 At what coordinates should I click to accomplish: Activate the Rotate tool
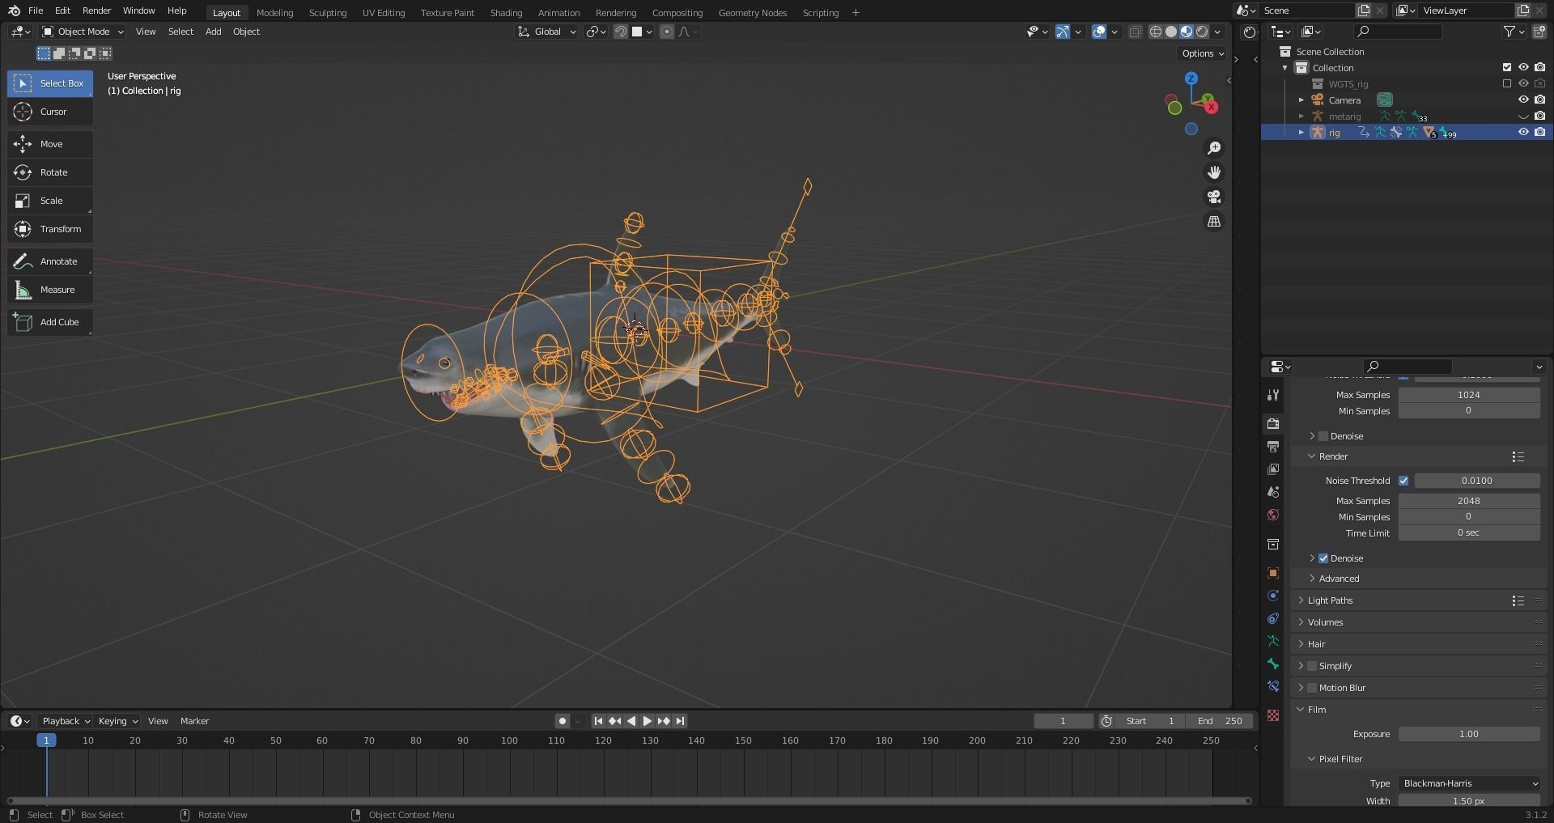tap(50, 172)
